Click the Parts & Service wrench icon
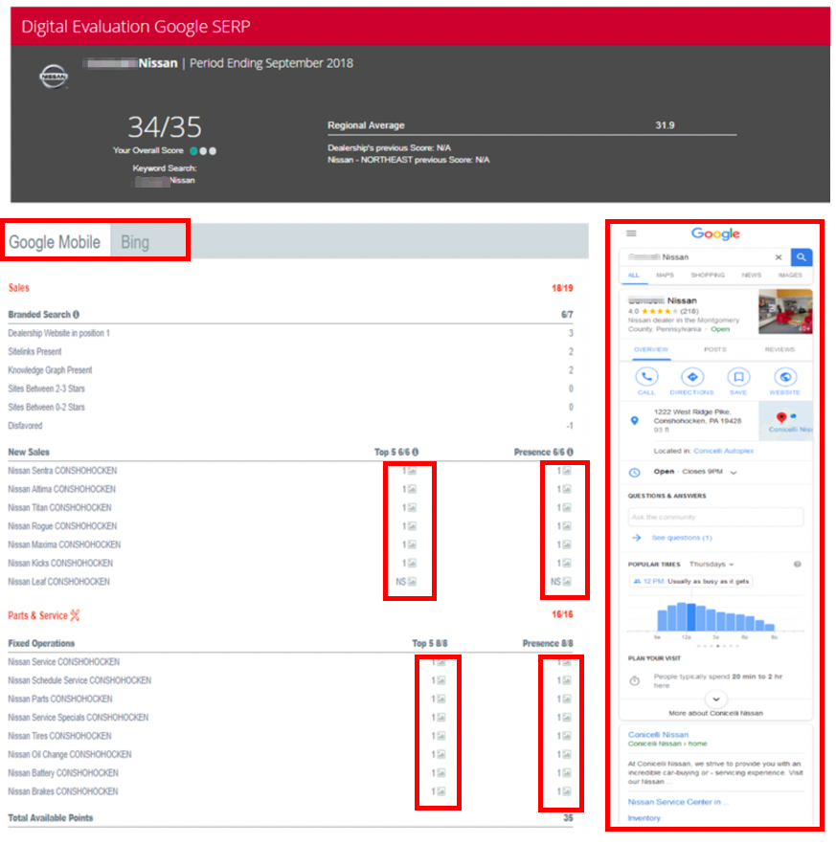The height and width of the screenshot is (844, 836). 75,615
